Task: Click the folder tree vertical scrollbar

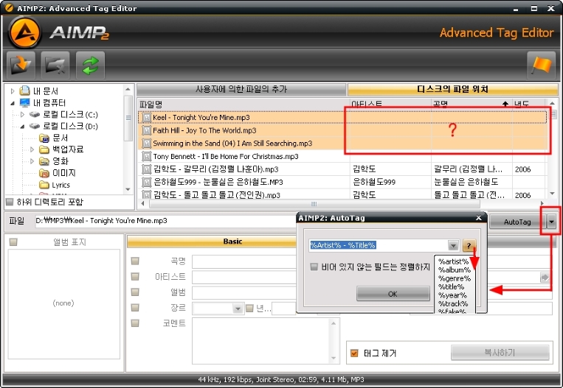Action: coord(128,118)
